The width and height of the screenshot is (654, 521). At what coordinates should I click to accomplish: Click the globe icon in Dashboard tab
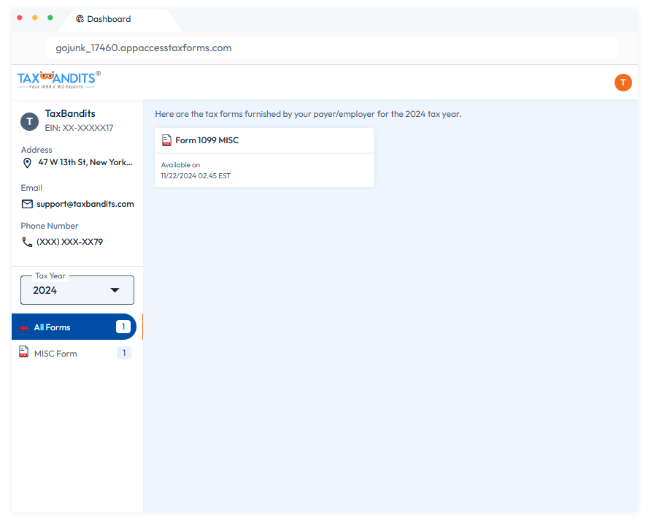[x=80, y=19]
